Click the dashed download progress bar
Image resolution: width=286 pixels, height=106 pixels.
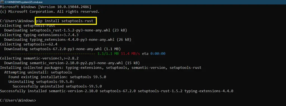point(53,54)
